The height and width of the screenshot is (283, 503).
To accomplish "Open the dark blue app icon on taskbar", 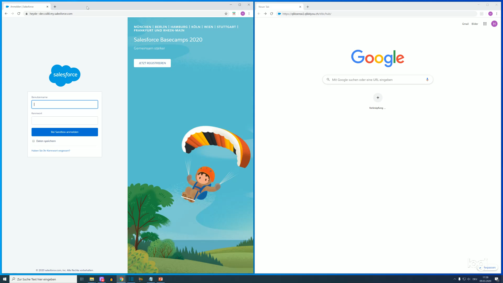I will pyautogui.click(x=131, y=279).
